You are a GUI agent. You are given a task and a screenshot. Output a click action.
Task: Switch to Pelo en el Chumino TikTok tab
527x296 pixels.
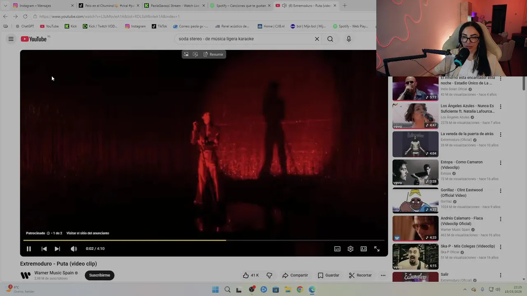coord(110,6)
